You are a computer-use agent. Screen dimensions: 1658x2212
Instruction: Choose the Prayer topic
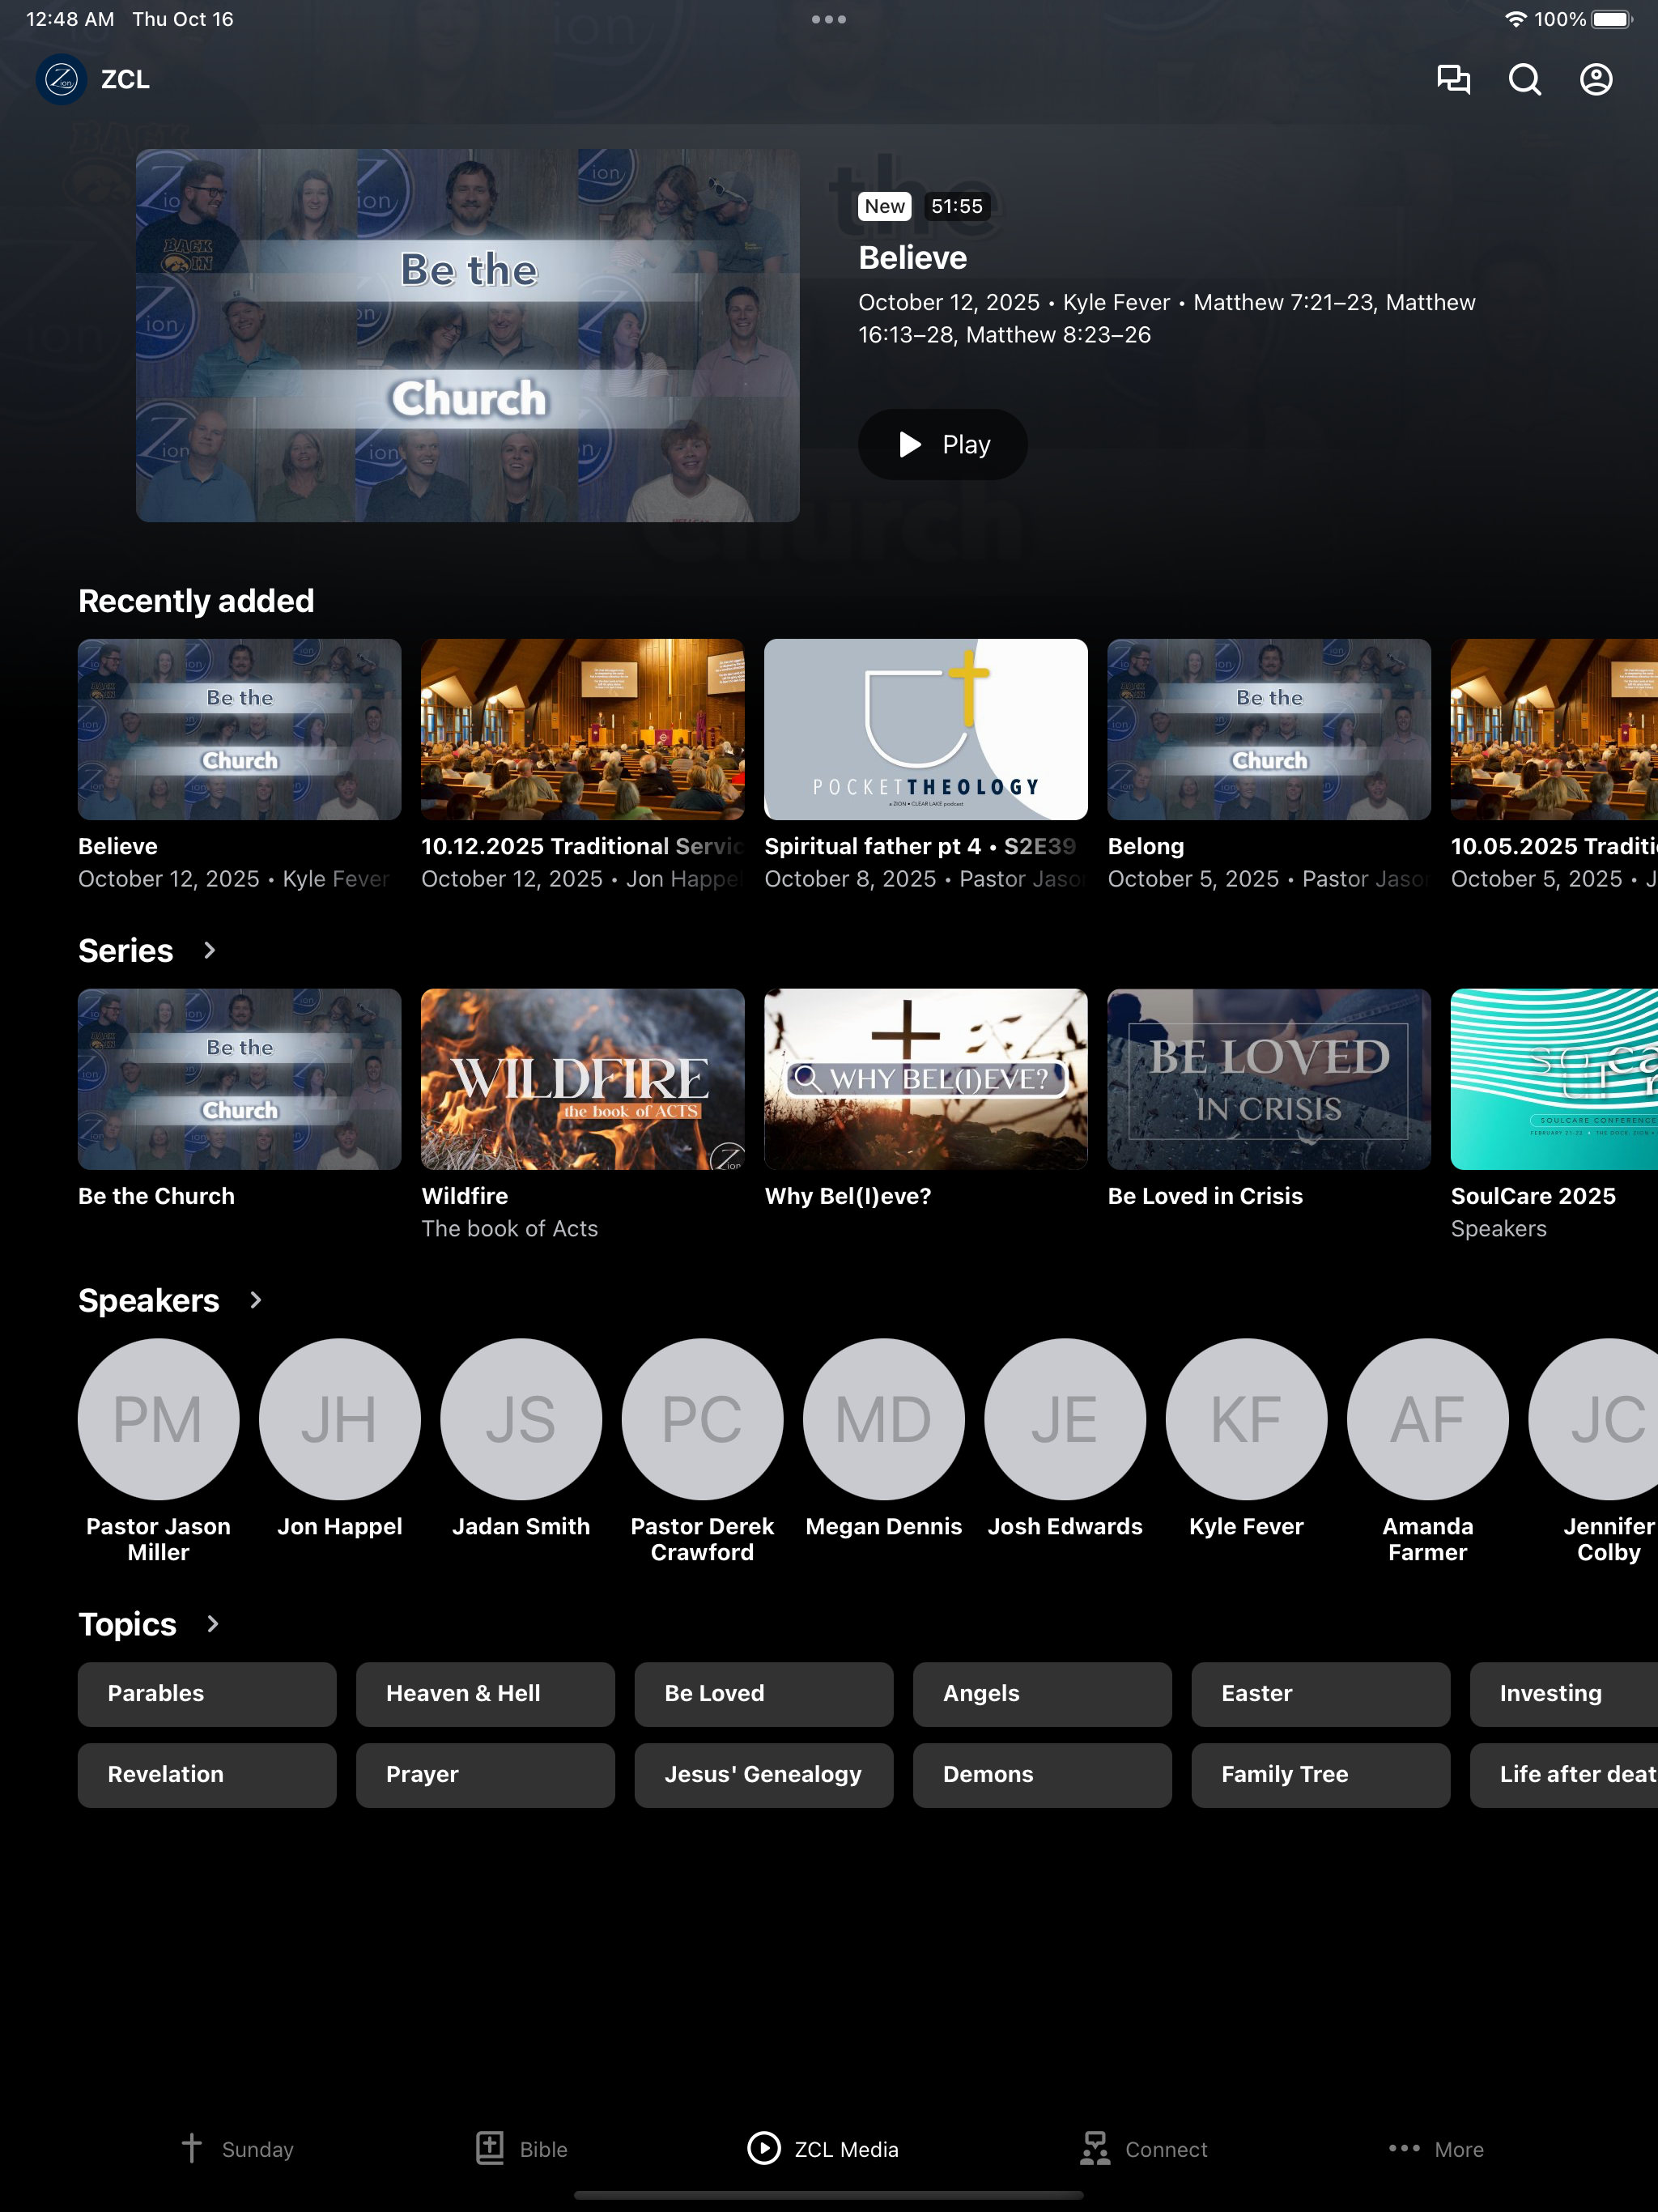pos(485,1775)
